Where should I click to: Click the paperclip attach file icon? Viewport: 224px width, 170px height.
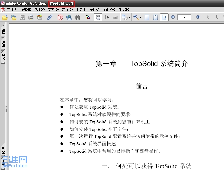tap(50, 17)
